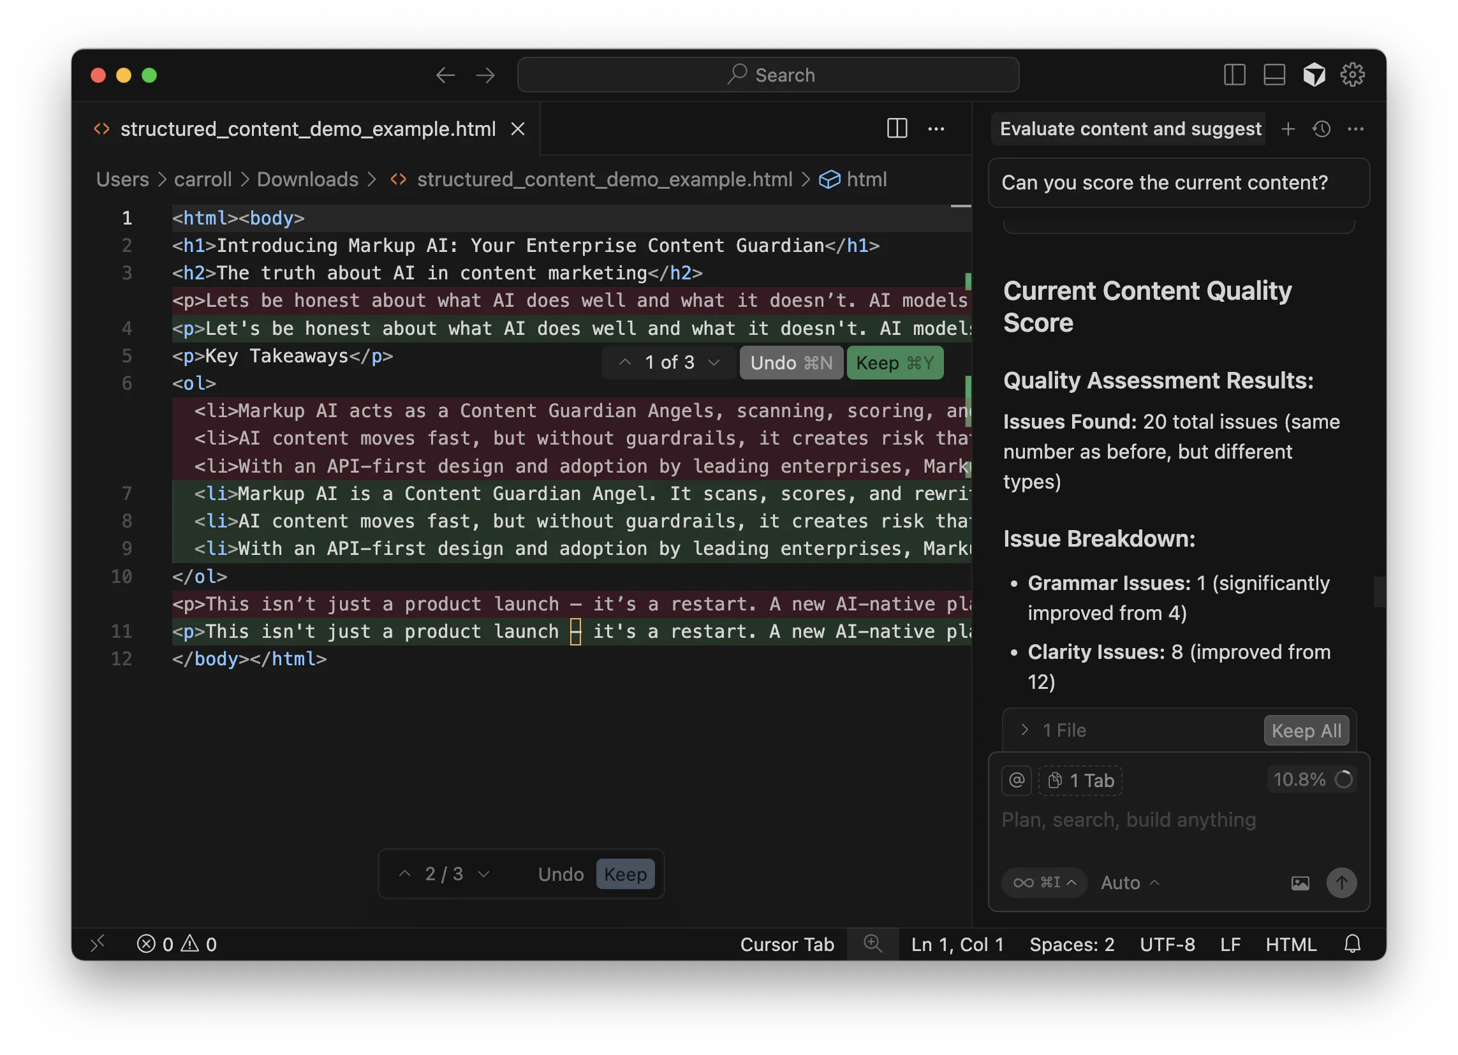Screen dimensions: 1458x1055
Task: Go to next change in '1 of 3'
Action: point(714,362)
